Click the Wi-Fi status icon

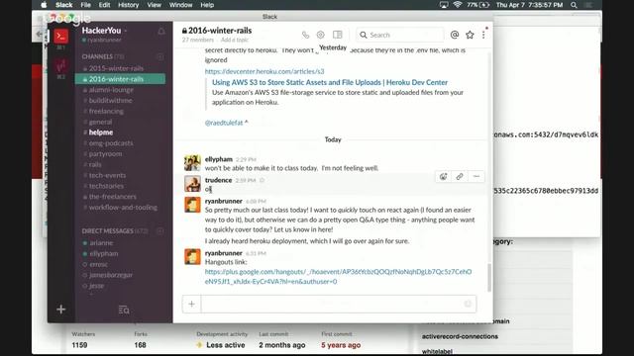pyautogui.click(x=458, y=5)
